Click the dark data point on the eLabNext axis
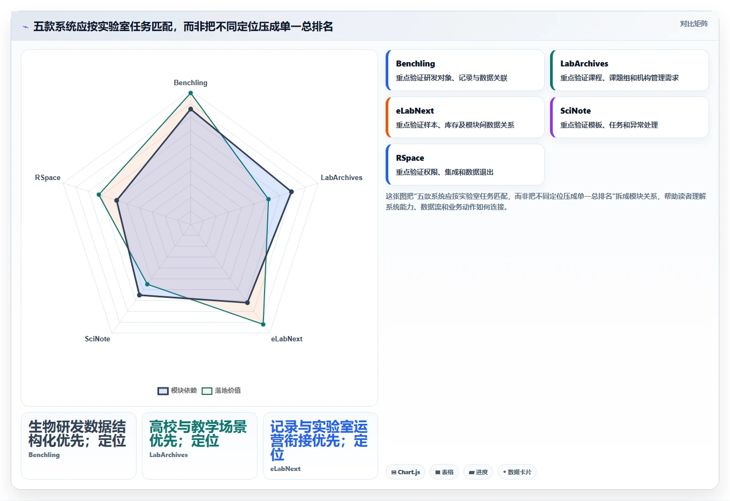 click(x=247, y=303)
